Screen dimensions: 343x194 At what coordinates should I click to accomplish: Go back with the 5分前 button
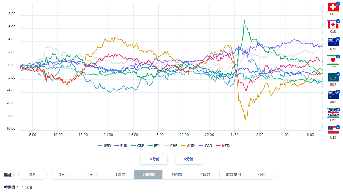pos(154,159)
